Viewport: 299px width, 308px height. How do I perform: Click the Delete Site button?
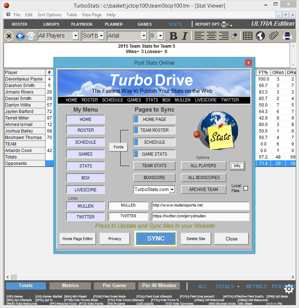[196, 239]
